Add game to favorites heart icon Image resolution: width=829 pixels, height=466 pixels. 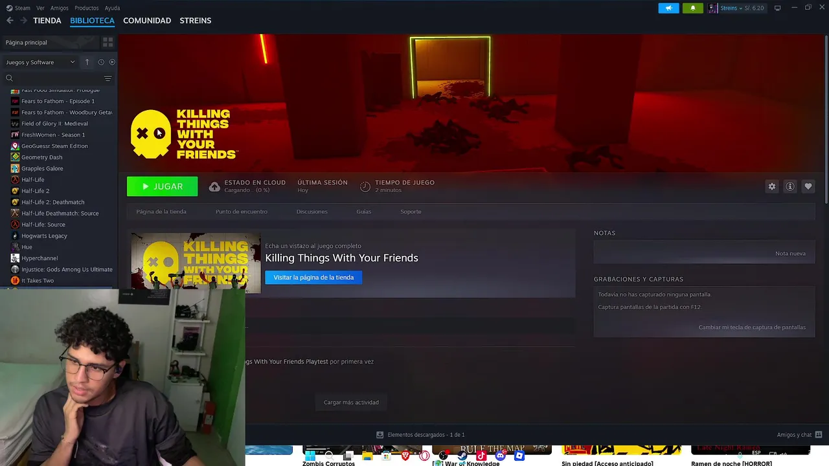coord(808,186)
